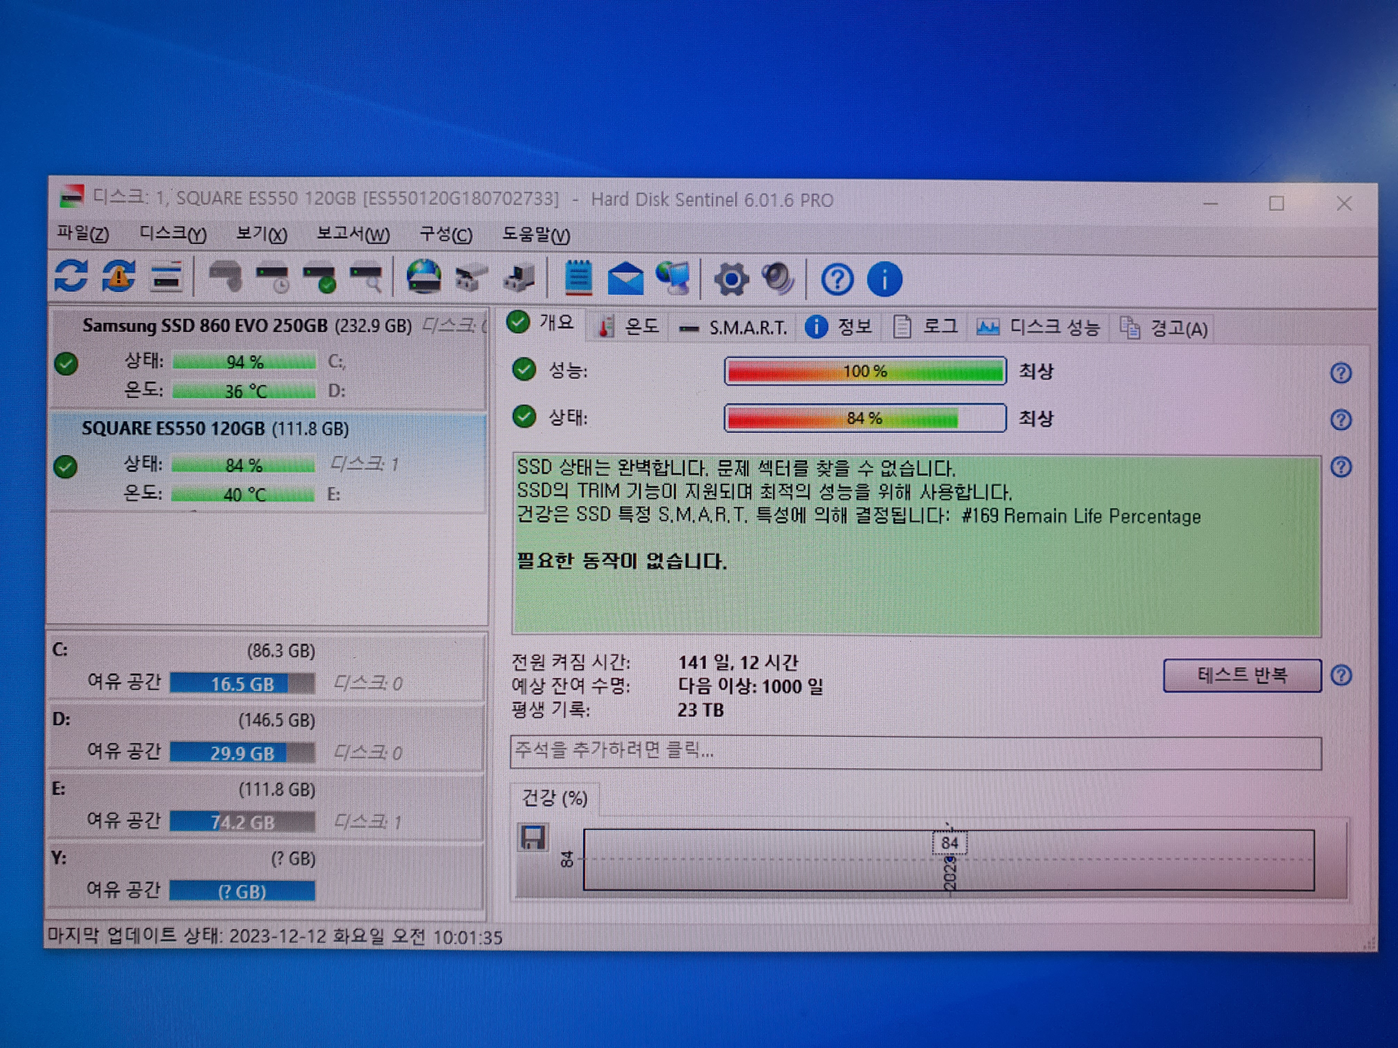Image resolution: width=1398 pixels, height=1048 pixels.
Task: Click the envelope email report icon
Action: [626, 279]
